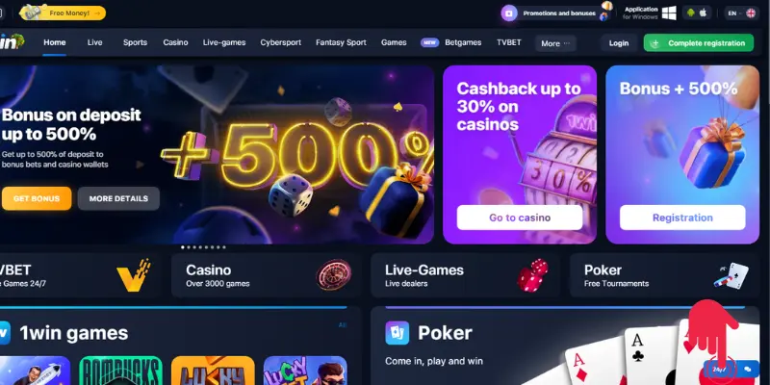Viewport: 770px width, 385px height.
Task: Open the Apple iOS app icon
Action: click(x=703, y=13)
